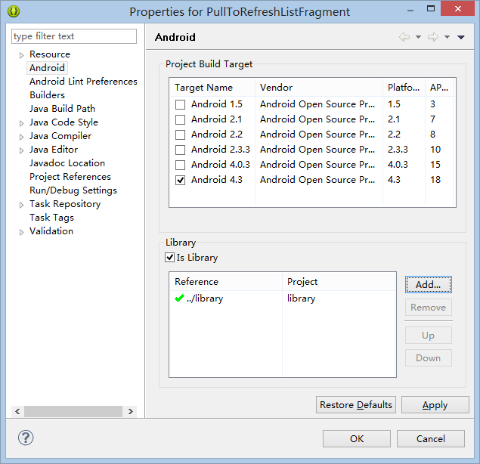Screen dimensions: 480x464
Task: Click the Platfo... column header
Action: click(x=404, y=88)
